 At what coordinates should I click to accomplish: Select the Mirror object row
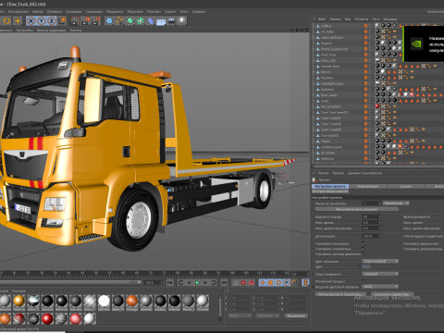coord(326,72)
